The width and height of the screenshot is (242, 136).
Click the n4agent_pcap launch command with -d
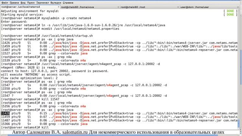(101, 64)
